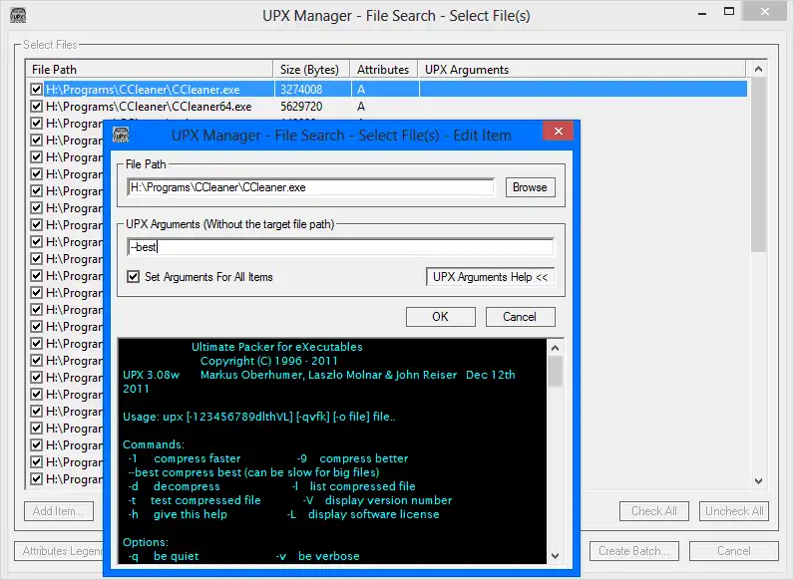Click help text scrollbar up arrow
This screenshot has height=580, width=794.
(x=555, y=348)
